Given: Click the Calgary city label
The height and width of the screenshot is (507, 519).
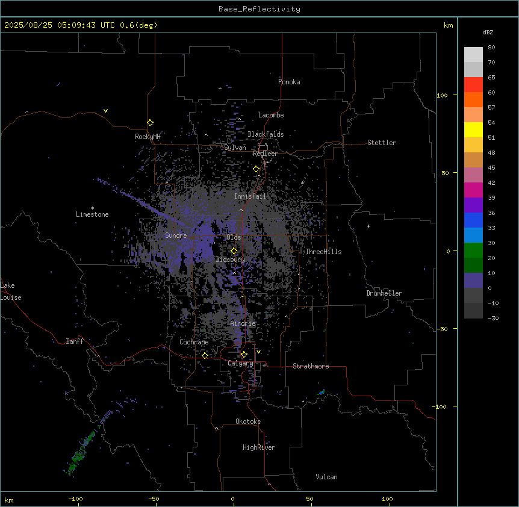Looking at the screenshot, I should (241, 363).
